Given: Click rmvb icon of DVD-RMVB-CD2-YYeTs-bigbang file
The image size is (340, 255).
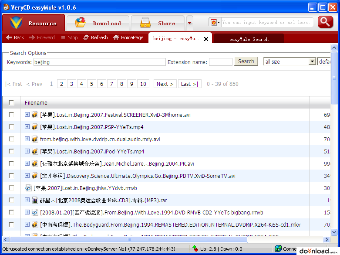Looking at the screenshot, I should [x=35, y=212].
